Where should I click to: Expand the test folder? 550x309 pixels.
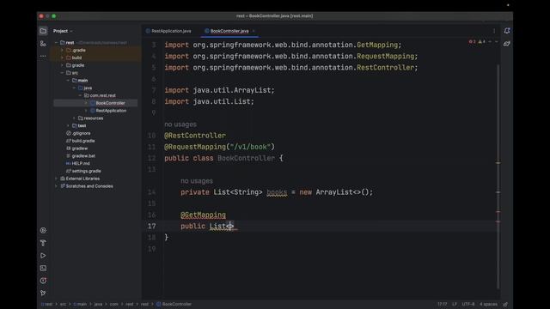pos(68,126)
